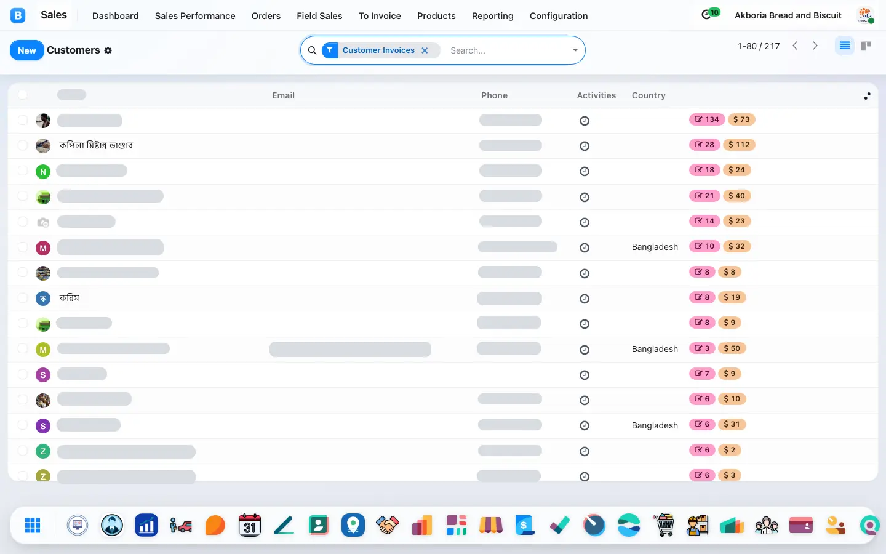Open the orange speech bubble Discuss app
This screenshot has width=886, height=554.
tap(215, 525)
